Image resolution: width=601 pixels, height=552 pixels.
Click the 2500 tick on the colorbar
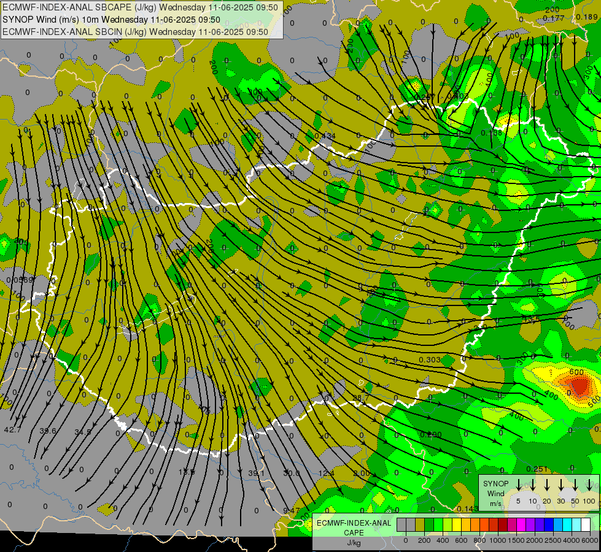(553, 541)
